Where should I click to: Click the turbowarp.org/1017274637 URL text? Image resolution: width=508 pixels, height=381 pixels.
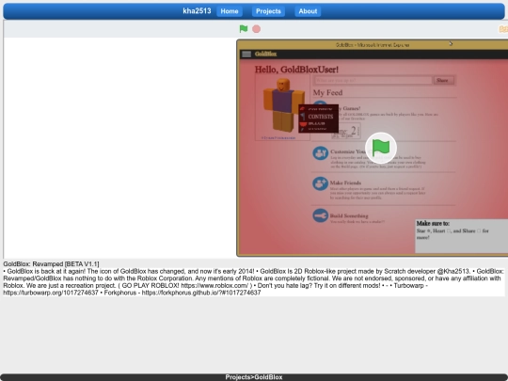[x=51, y=293]
